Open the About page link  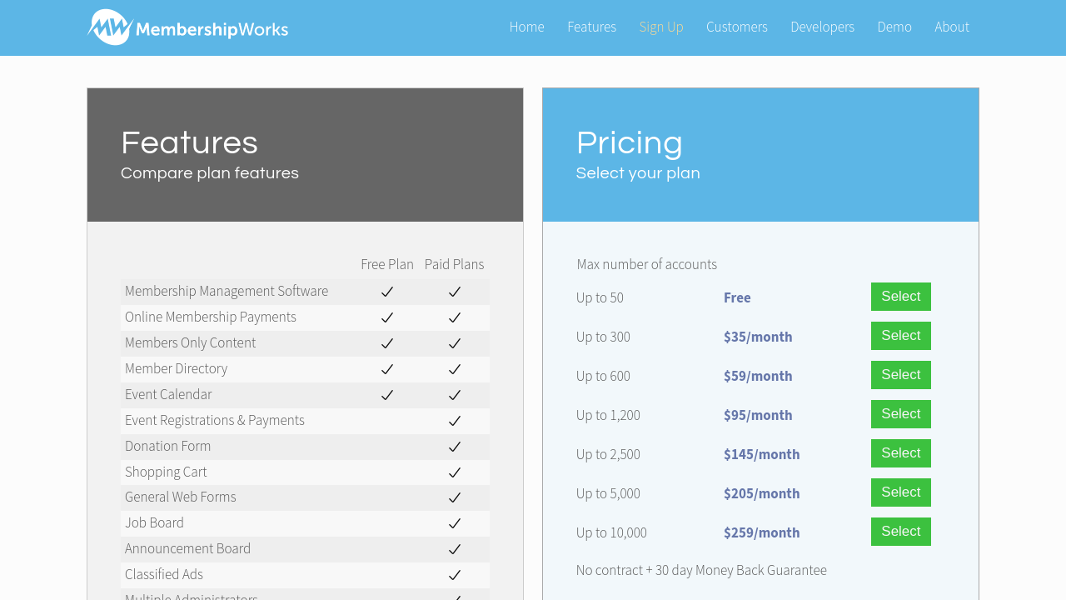pos(951,27)
